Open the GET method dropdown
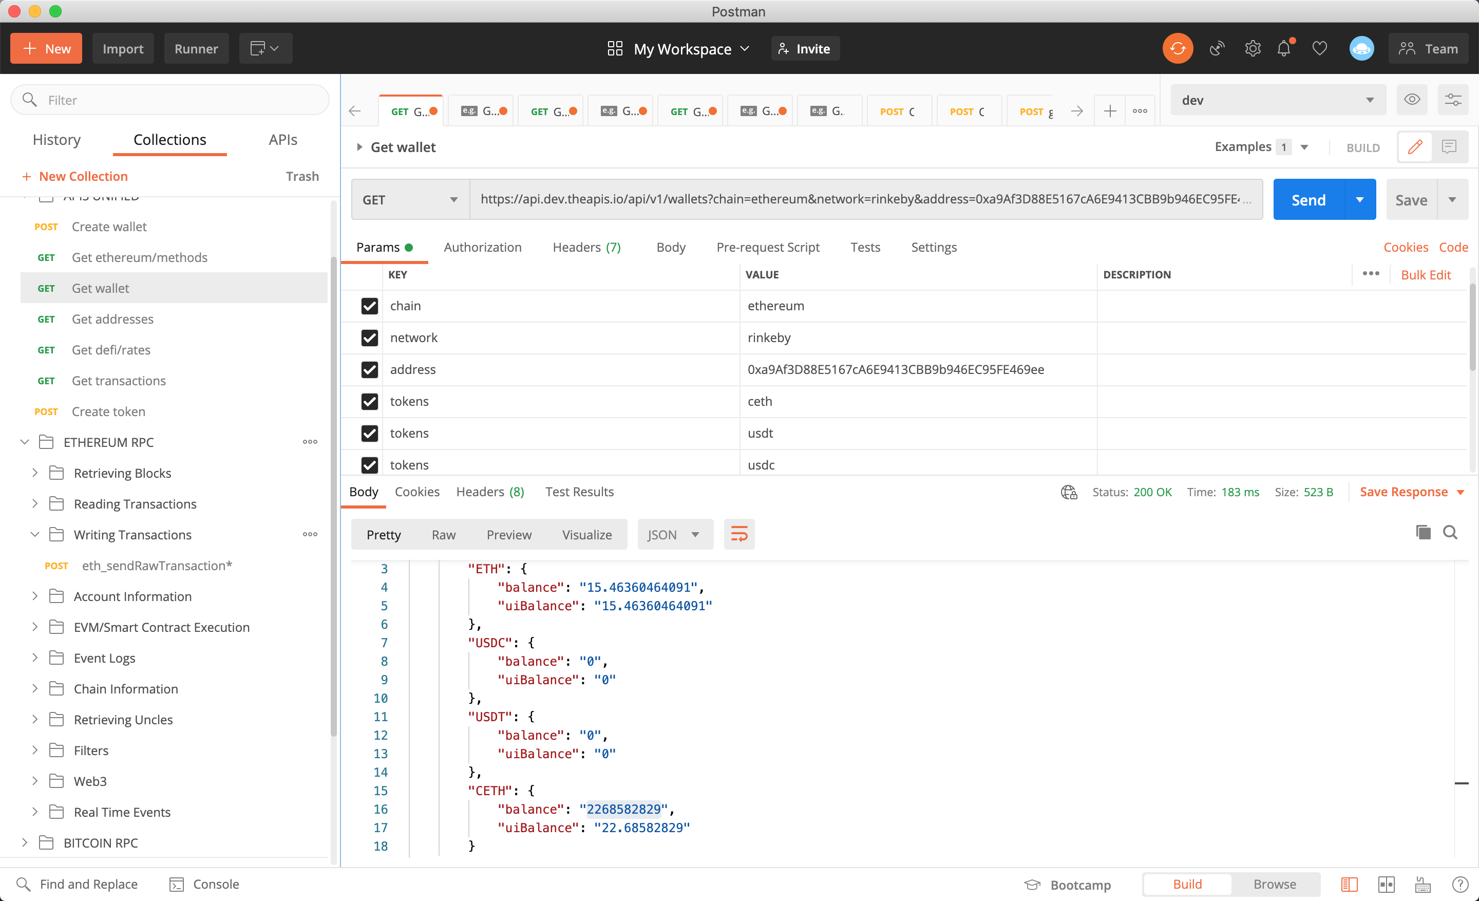This screenshot has height=901, width=1479. (410, 200)
